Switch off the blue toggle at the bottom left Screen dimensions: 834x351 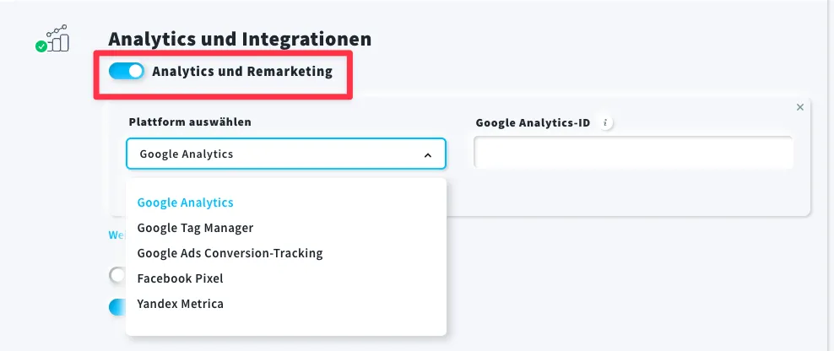click(x=116, y=307)
